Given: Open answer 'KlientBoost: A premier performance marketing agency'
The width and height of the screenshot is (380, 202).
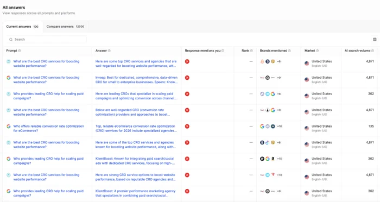Looking at the screenshot, I should pyautogui.click(x=136, y=193).
